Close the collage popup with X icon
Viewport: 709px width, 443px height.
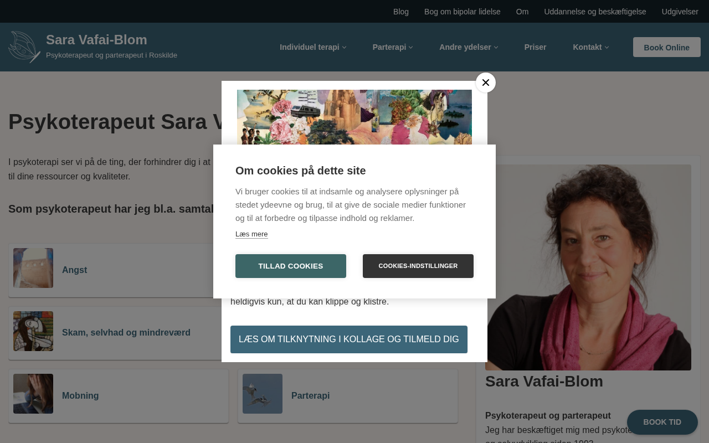pyautogui.click(x=486, y=83)
